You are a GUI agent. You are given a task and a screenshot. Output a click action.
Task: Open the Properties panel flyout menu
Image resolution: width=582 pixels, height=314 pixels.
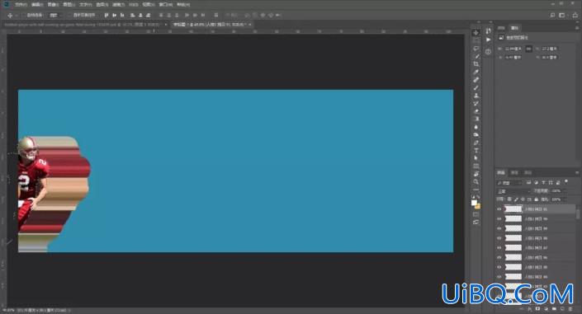(577, 28)
